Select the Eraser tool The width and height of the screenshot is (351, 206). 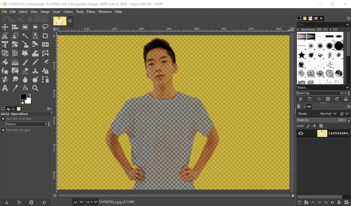[x=25, y=71]
